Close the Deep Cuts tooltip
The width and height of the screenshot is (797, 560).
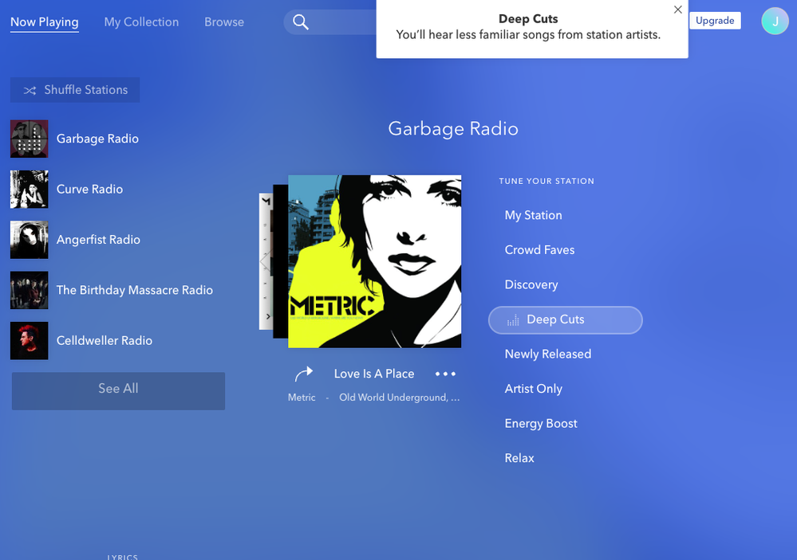[677, 10]
